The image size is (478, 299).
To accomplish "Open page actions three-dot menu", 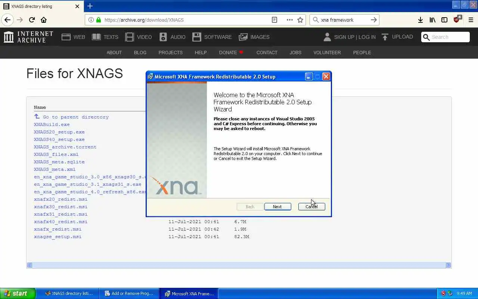I will [289, 20].
